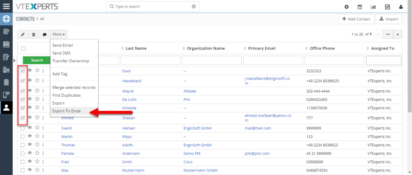Star the Svend Hansen contact

37,128
